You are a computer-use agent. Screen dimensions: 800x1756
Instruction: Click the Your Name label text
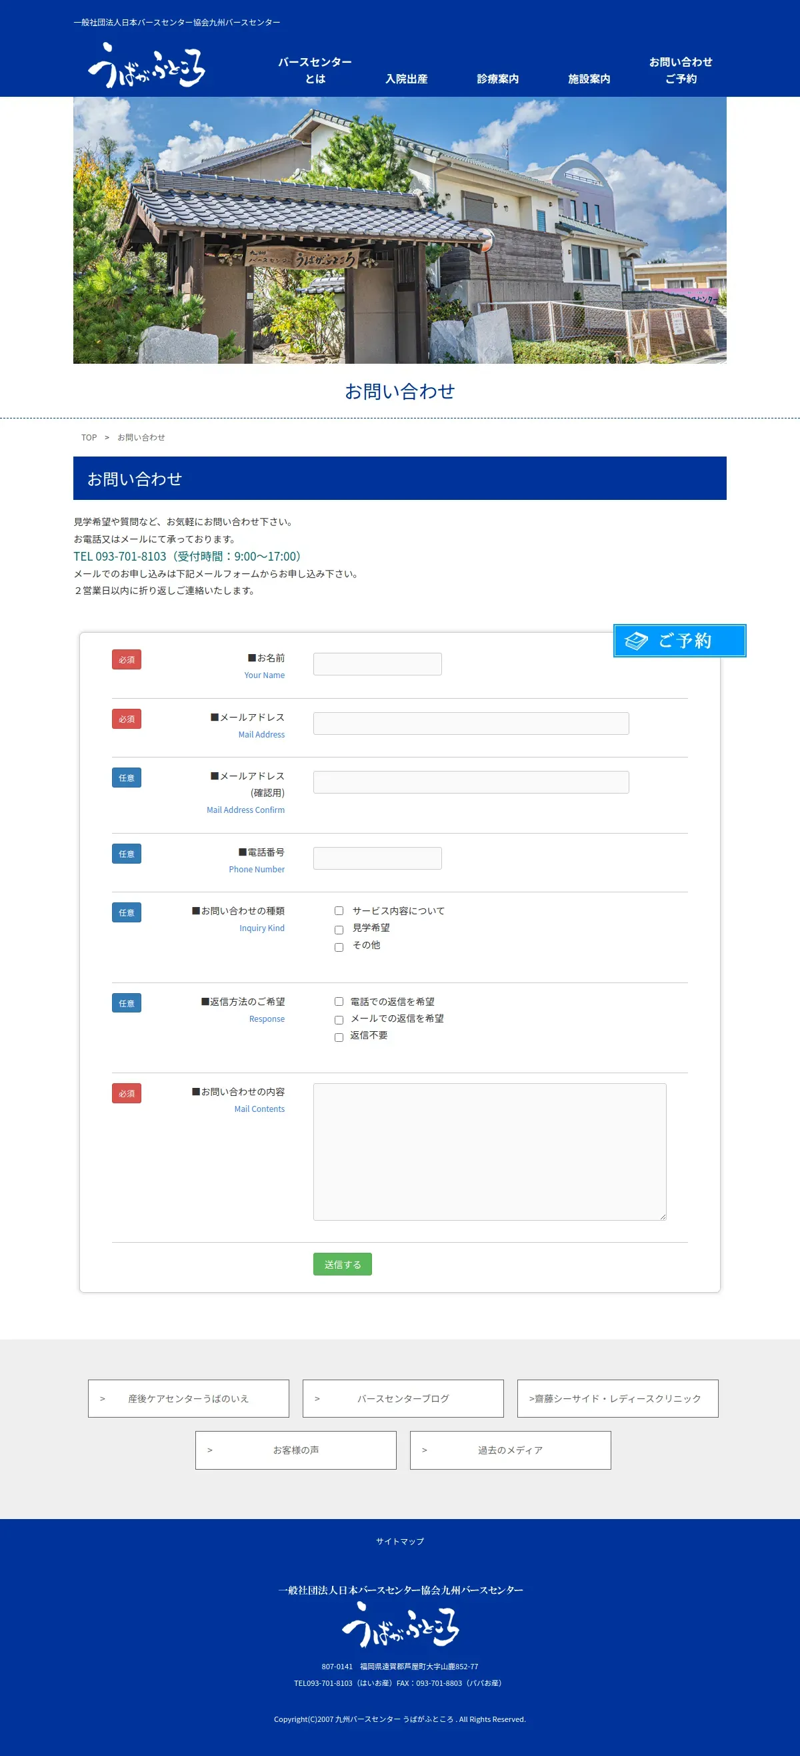pos(265,675)
